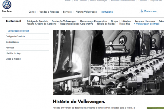The height and width of the screenshot is (109, 164).
Task: Select Volkswagen do Brasil in left sidebar
Action: pos(18,31)
